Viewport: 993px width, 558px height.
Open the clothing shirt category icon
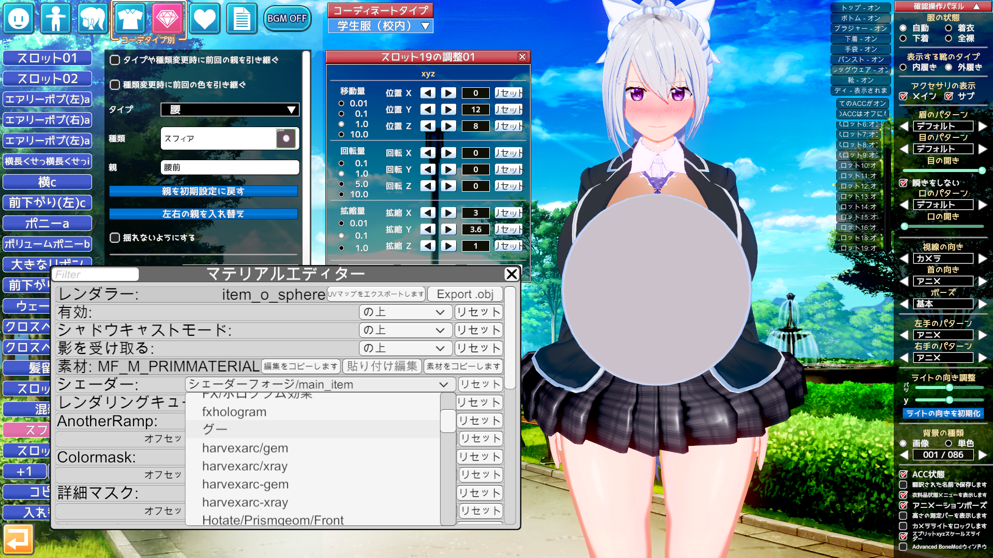129,19
